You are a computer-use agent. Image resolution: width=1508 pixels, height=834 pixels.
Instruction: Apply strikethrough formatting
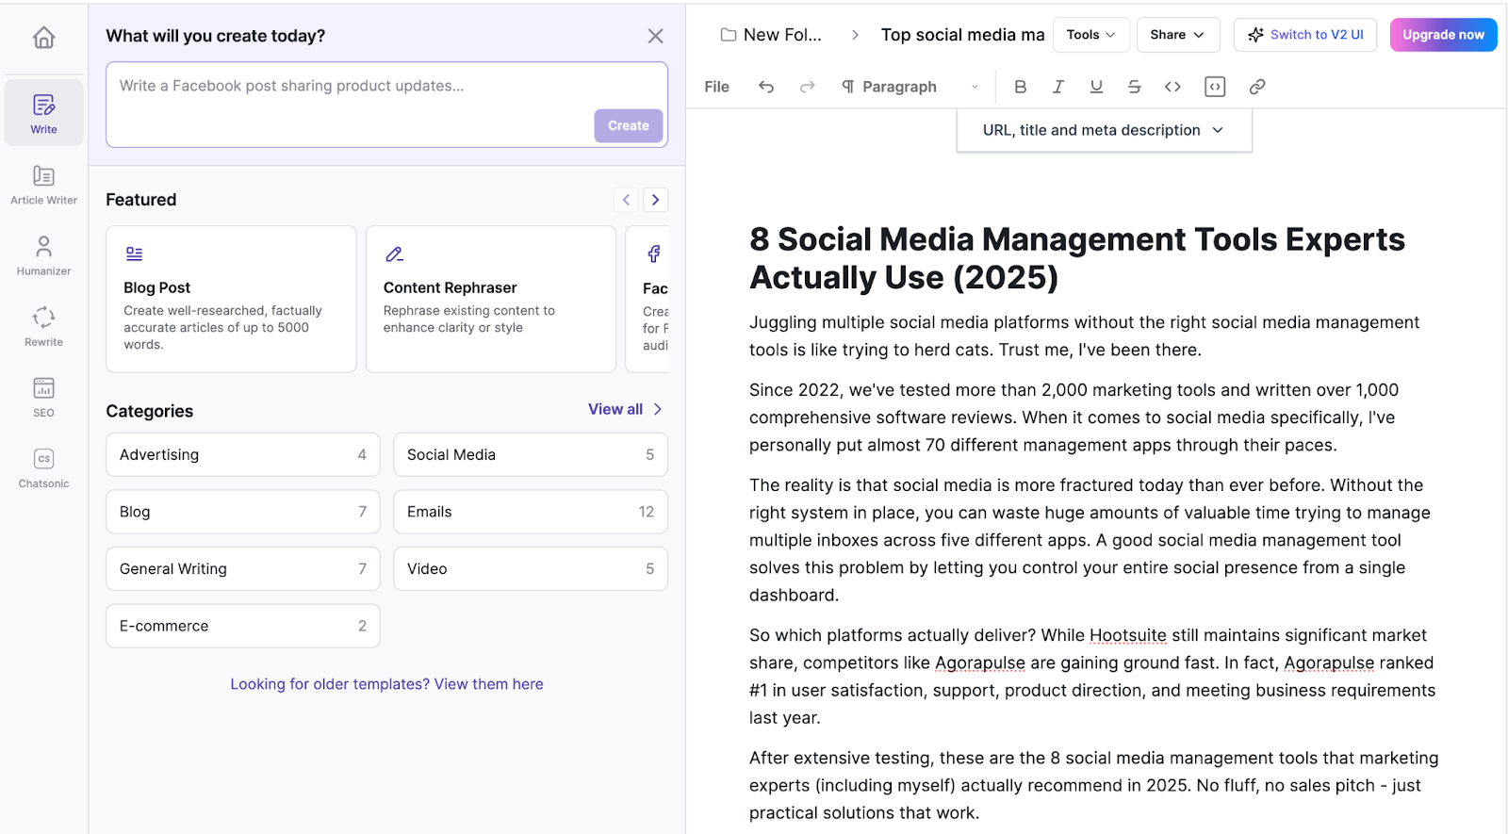(1134, 87)
